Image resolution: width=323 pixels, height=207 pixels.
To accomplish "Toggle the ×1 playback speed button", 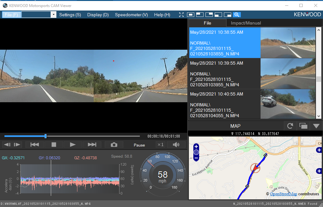I will tap(160, 145).
